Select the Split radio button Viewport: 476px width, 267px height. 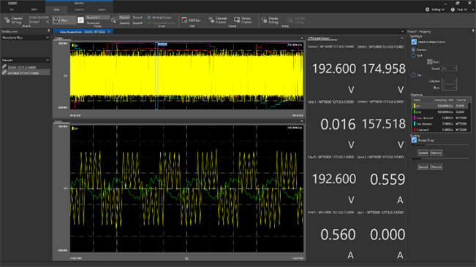(x=413, y=55)
